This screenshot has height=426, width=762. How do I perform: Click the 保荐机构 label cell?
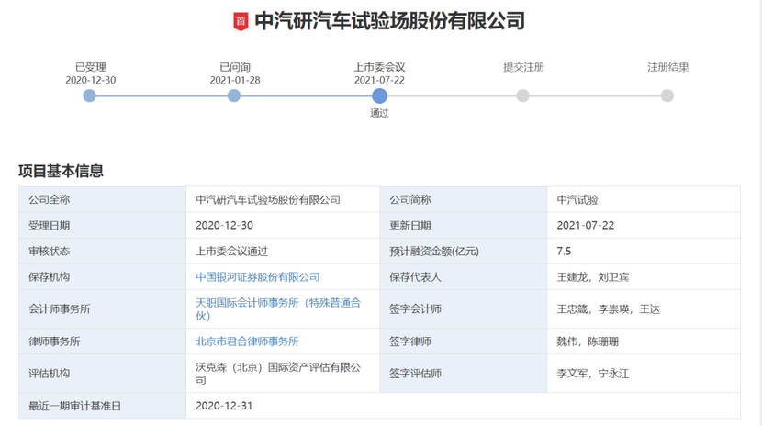tap(102, 277)
